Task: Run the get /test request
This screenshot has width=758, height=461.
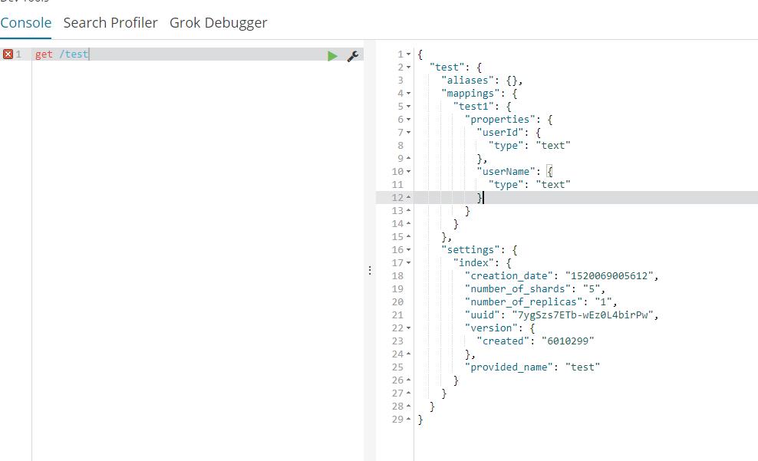Action: (x=332, y=56)
